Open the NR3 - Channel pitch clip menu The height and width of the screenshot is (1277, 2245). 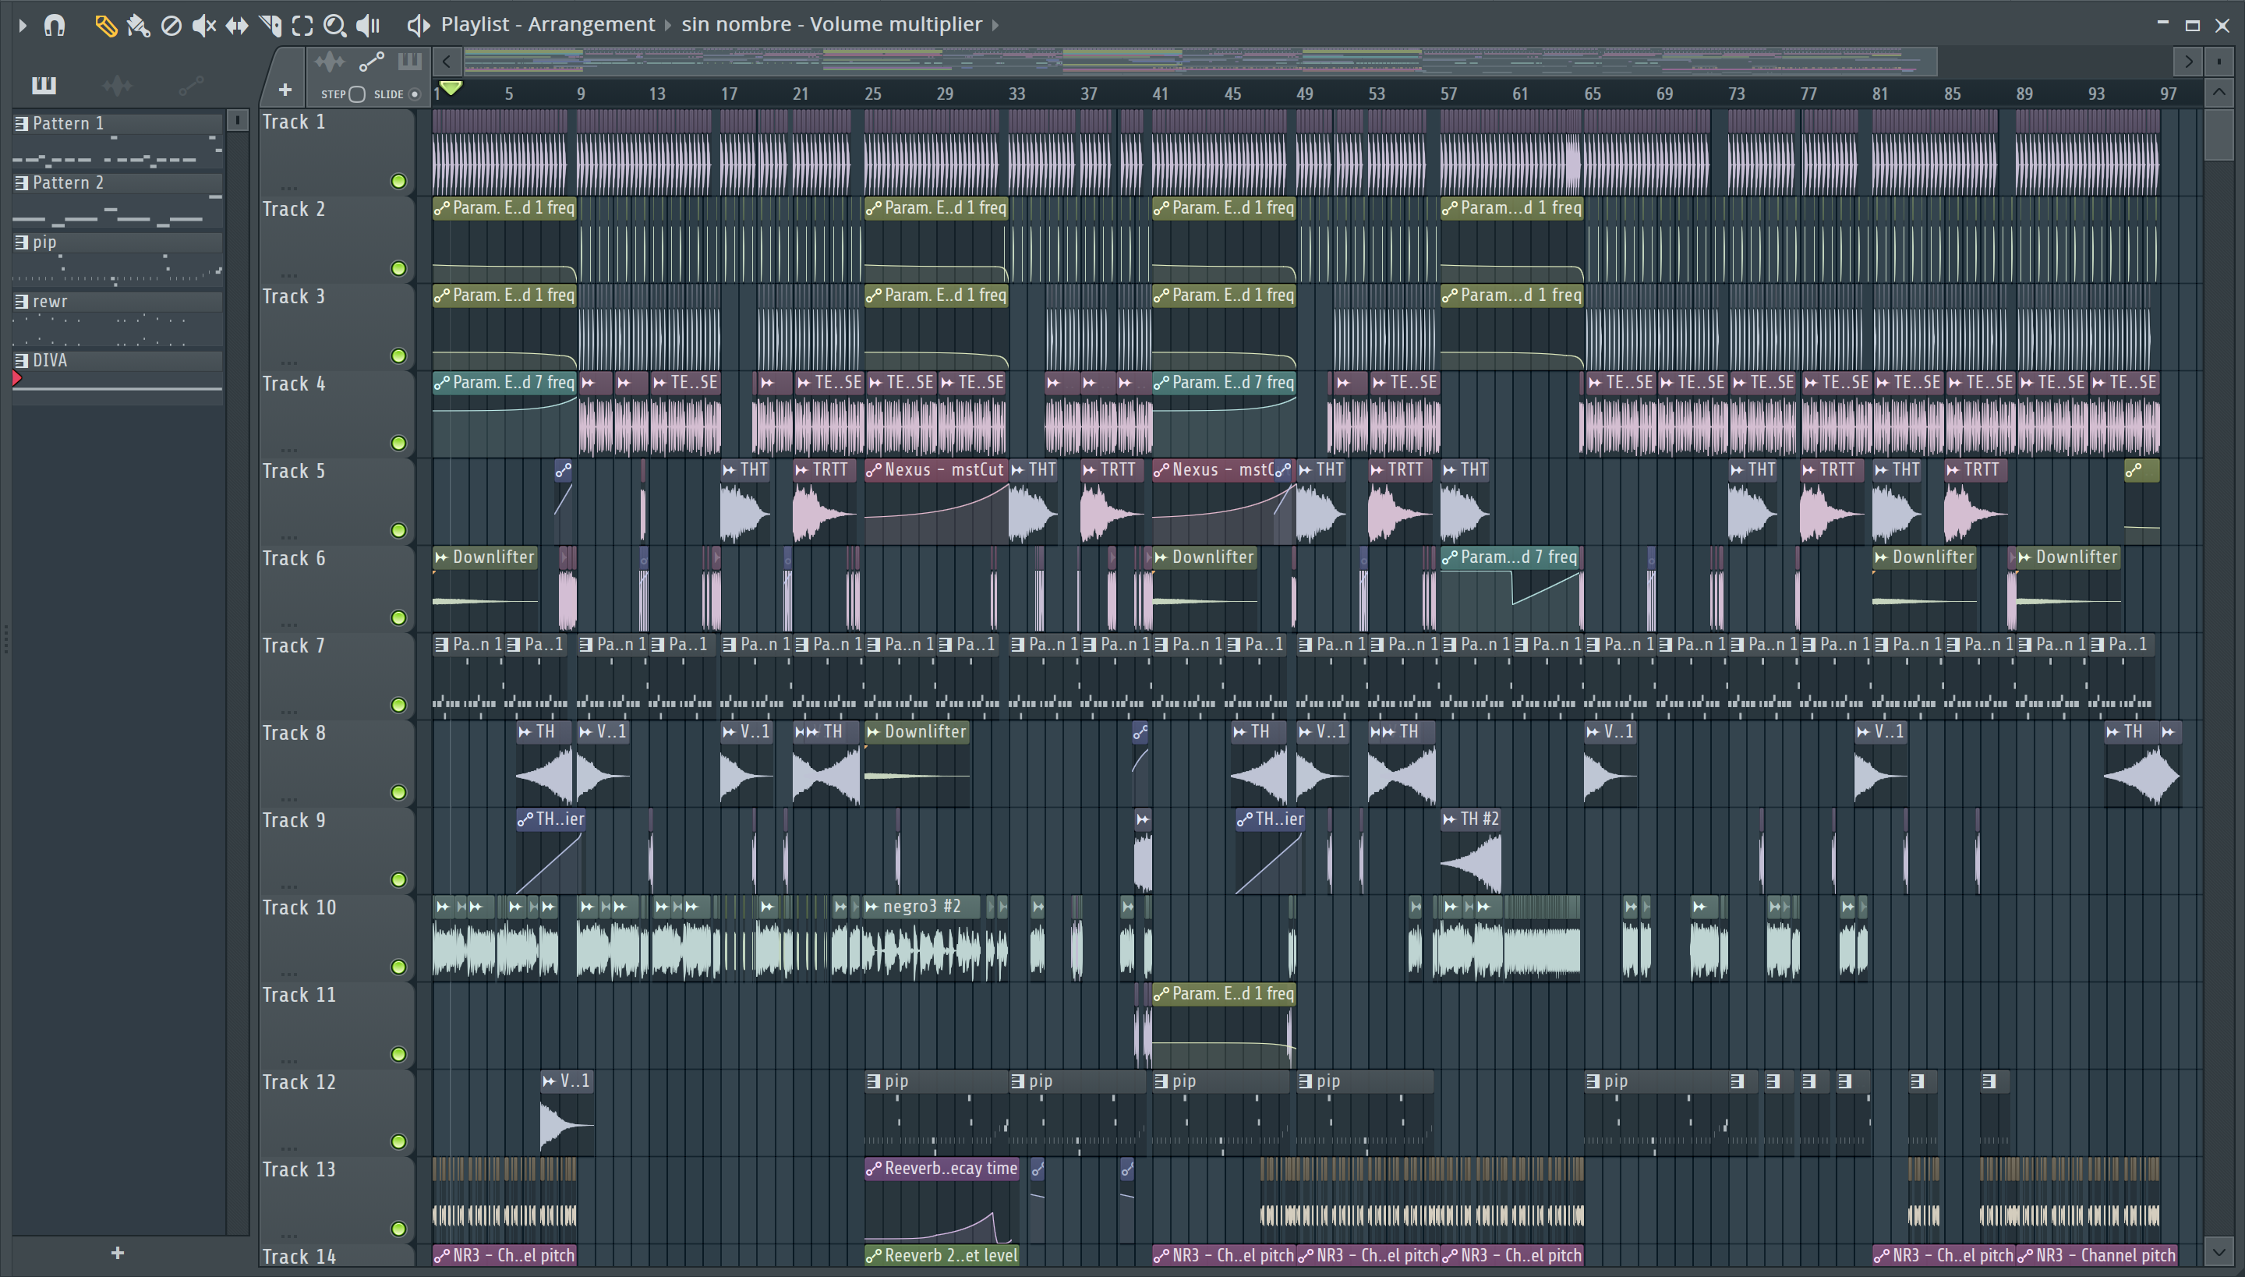pos(2025,1256)
